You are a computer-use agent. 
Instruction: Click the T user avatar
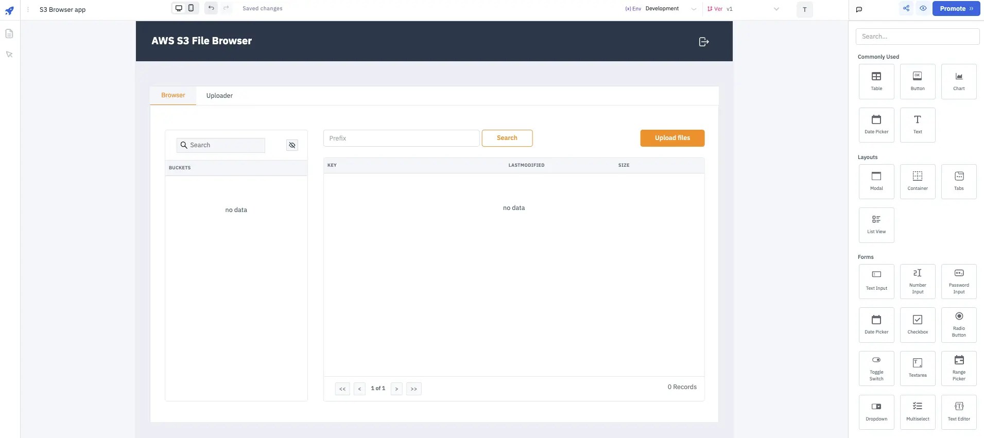(x=805, y=10)
